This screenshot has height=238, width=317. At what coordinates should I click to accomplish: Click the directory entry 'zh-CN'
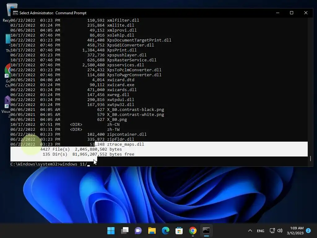point(113,125)
